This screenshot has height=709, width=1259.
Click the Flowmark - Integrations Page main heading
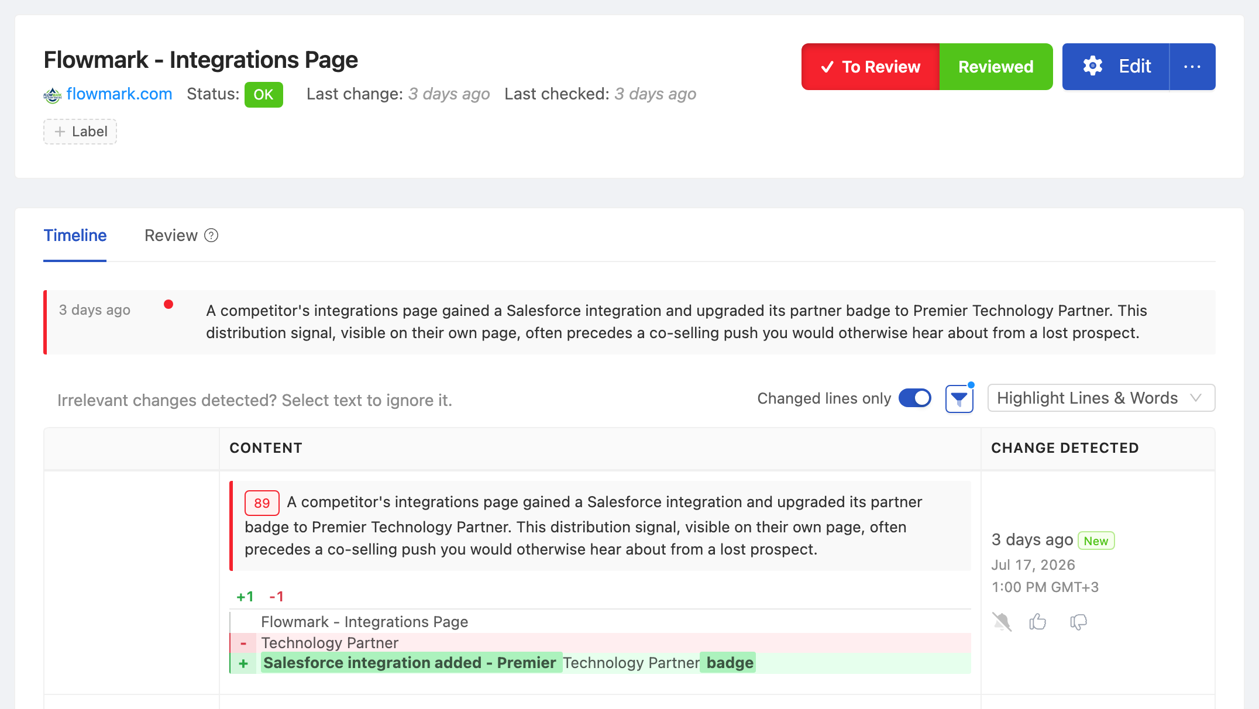pos(201,60)
